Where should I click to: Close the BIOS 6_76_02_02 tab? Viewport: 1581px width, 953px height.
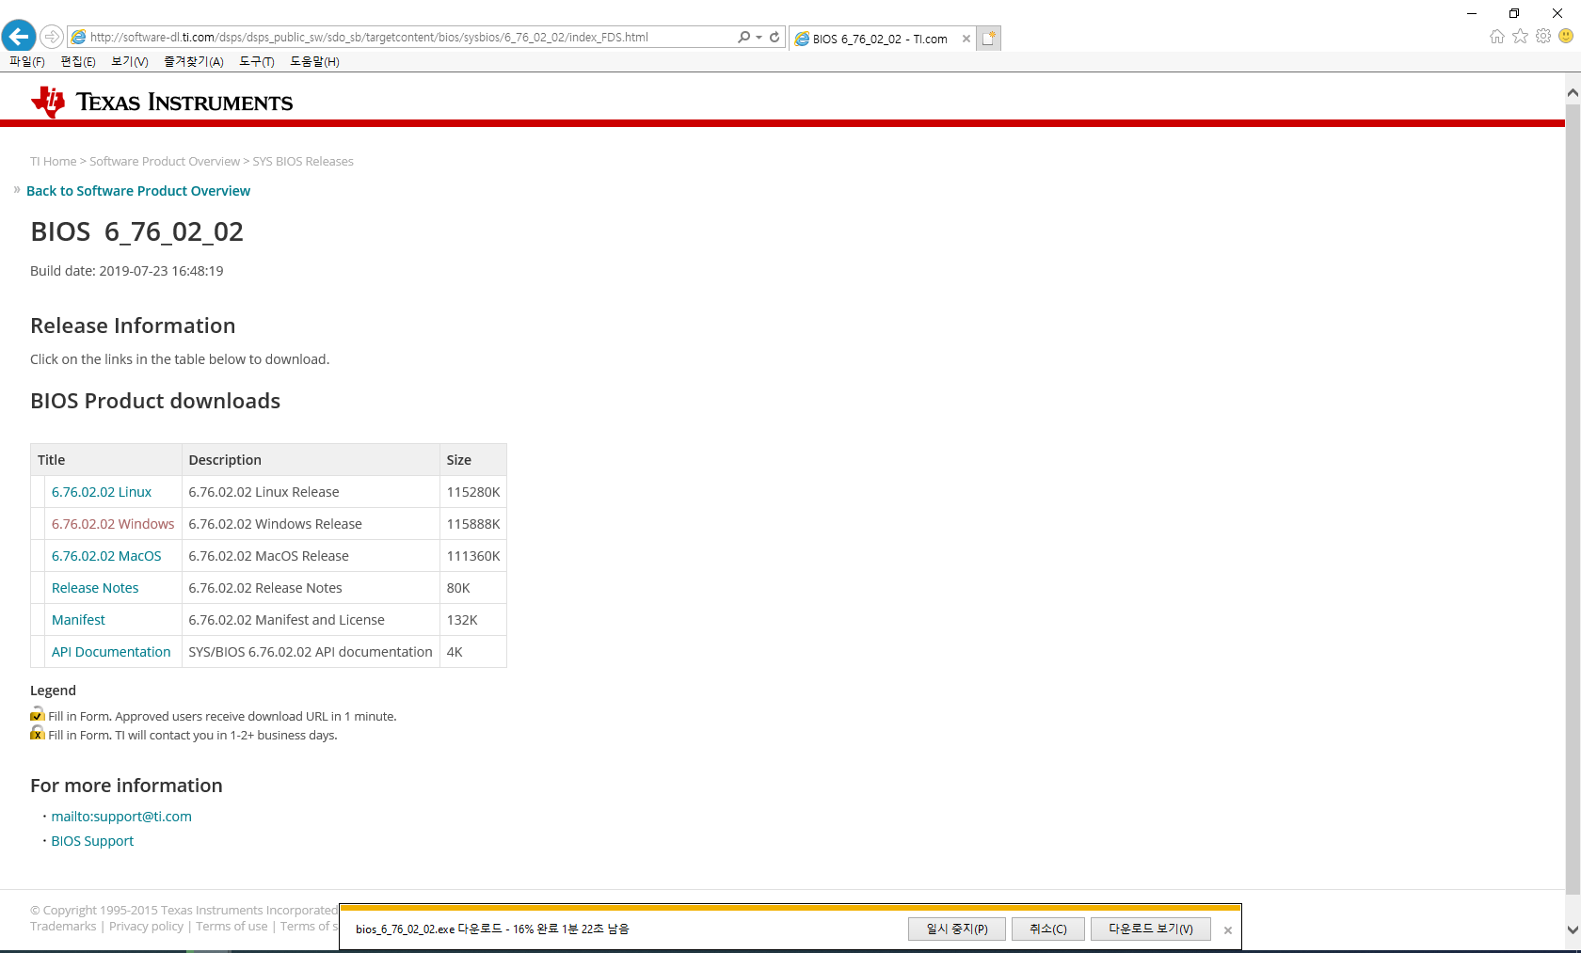966,39
